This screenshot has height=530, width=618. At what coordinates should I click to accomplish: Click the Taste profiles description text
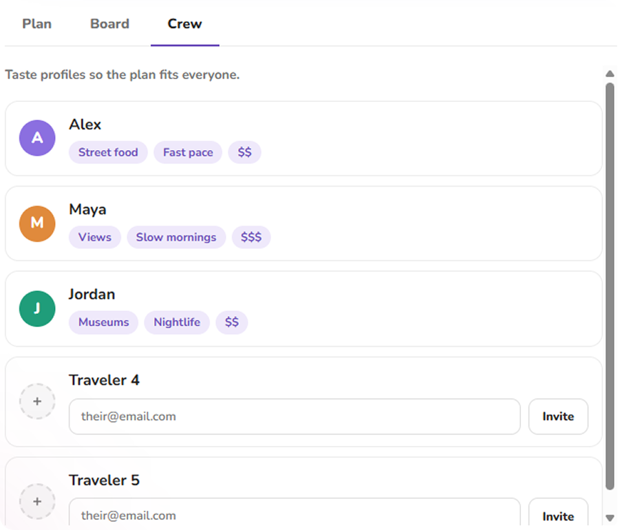pyautogui.click(x=122, y=74)
